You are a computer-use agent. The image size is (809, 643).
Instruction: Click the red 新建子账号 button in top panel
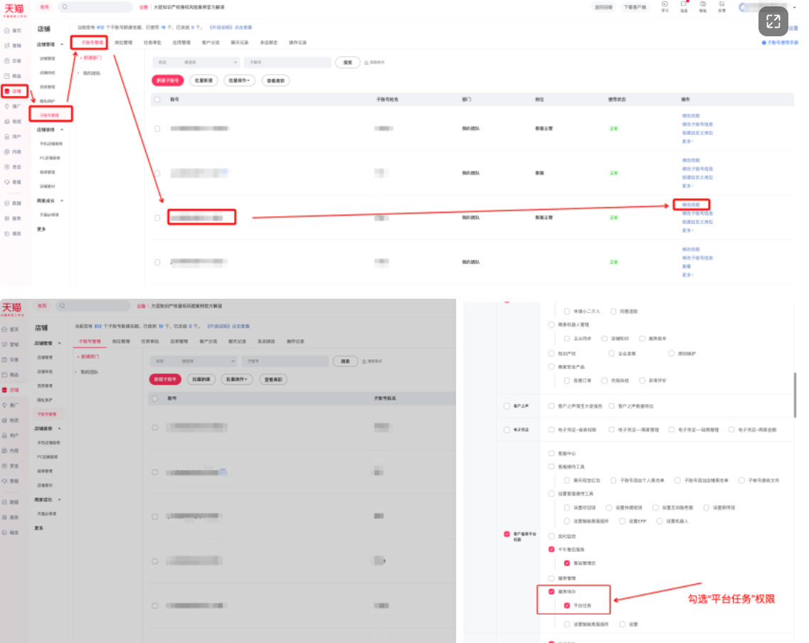coord(167,81)
